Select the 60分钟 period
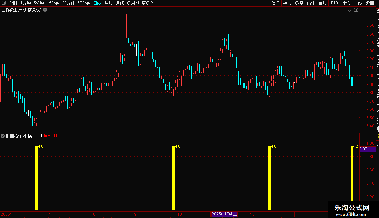Image resolution: width=379 pixels, height=218 pixels. click(84, 3)
